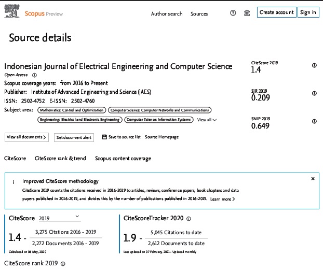Image resolution: width=323 pixels, height=271 pixels.
Task: Click the info icon in methodology banner
Action: coord(14,182)
